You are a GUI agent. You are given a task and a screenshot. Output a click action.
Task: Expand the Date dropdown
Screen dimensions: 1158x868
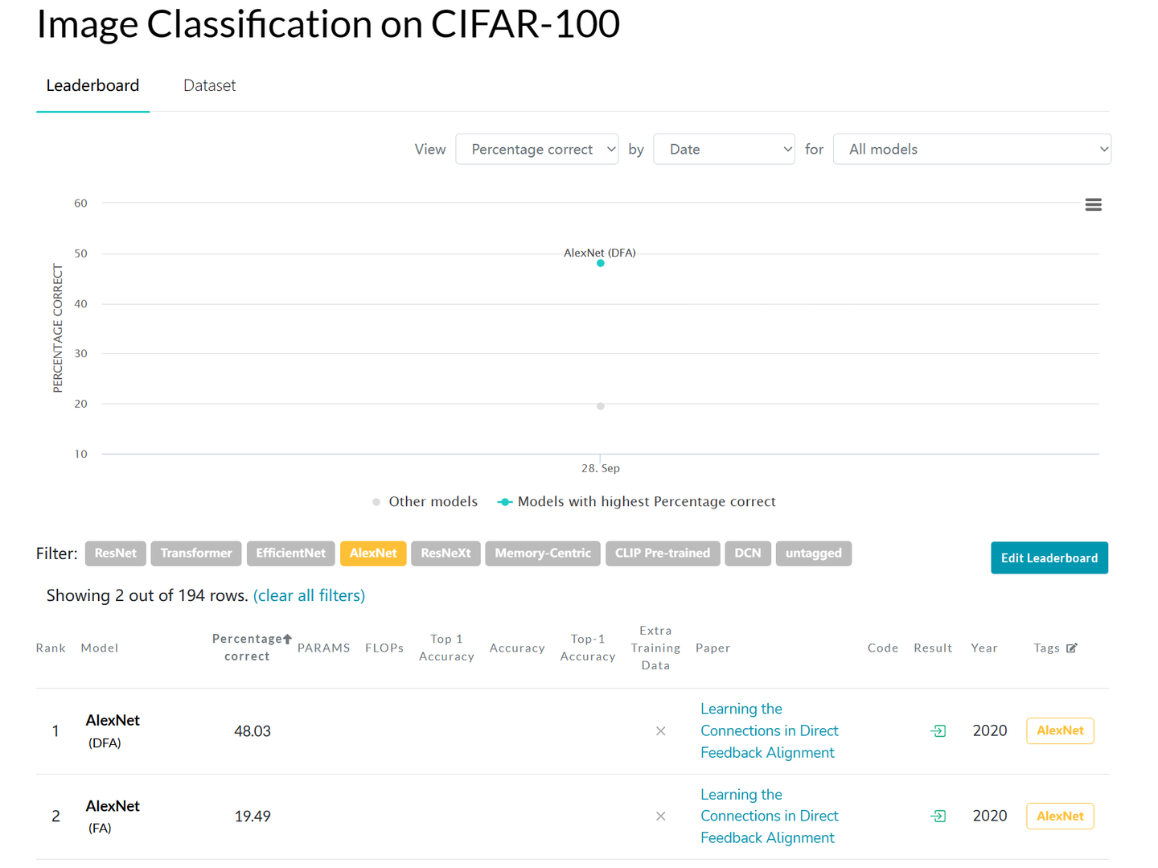(724, 150)
